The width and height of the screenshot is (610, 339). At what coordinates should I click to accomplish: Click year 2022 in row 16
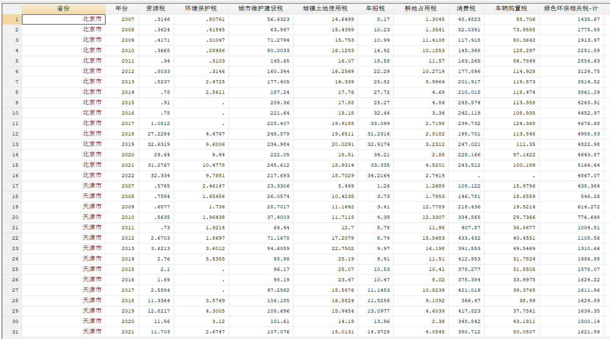pos(122,176)
